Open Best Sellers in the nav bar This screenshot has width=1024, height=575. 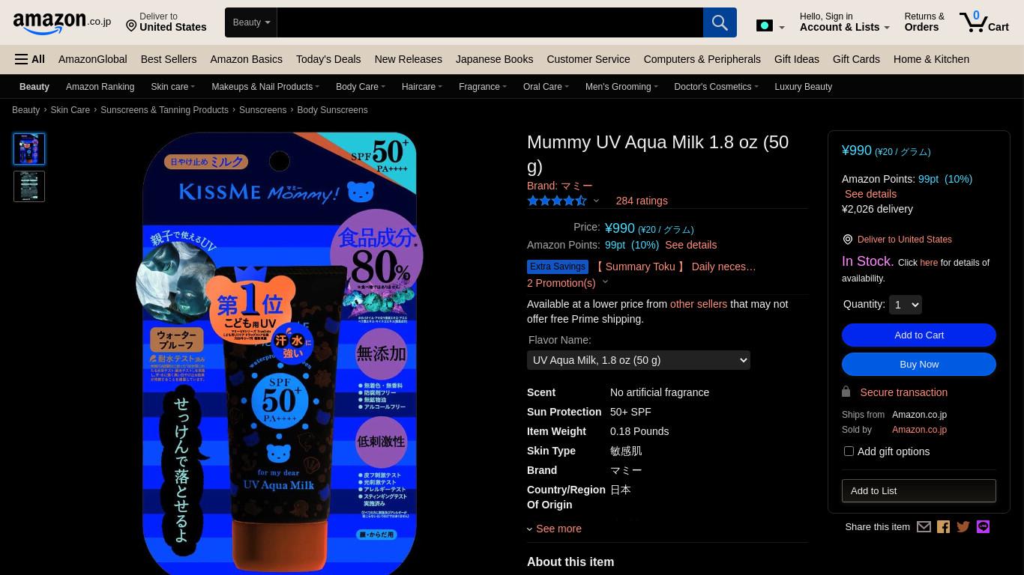click(x=169, y=59)
